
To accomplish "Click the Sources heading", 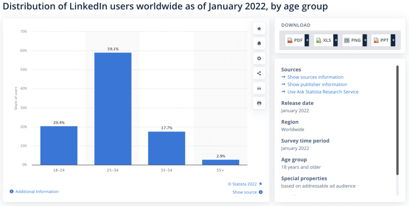I will click(291, 70).
